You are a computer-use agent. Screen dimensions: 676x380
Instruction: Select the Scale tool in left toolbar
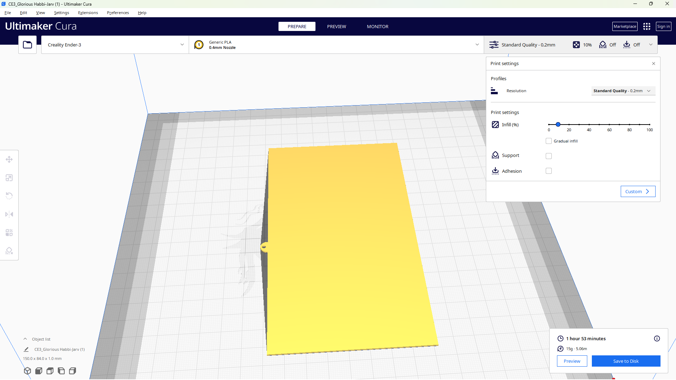pyautogui.click(x=9, y=178)
